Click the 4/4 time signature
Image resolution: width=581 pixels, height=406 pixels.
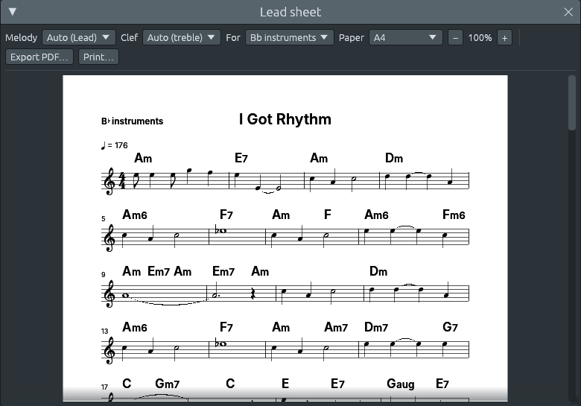point(122,180)
